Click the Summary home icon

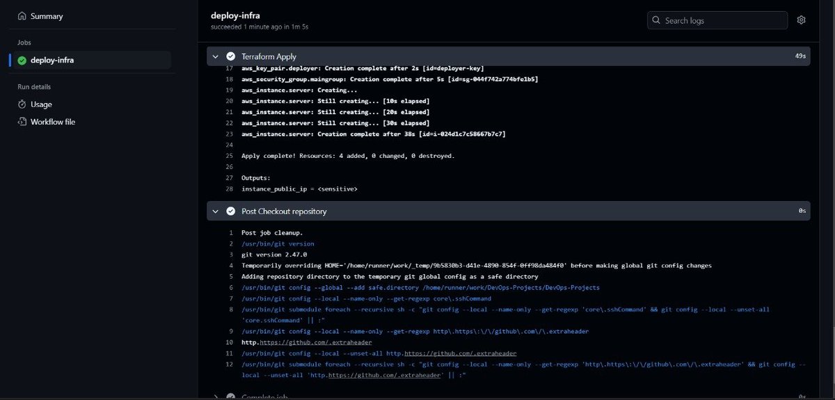[22, 16]
